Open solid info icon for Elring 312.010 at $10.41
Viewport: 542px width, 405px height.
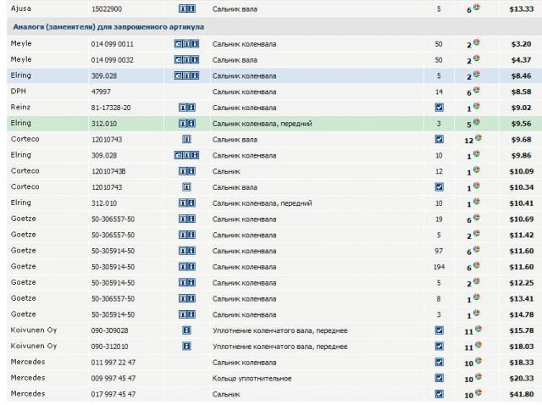point(191,203)
